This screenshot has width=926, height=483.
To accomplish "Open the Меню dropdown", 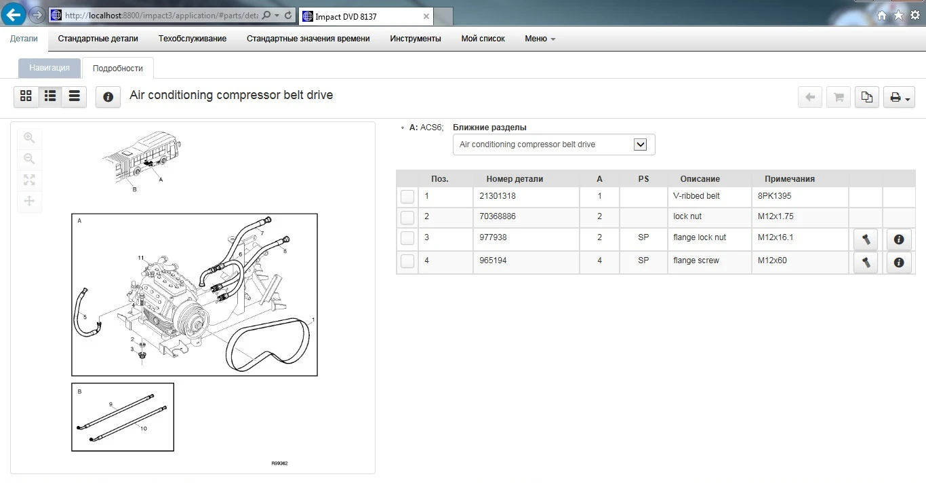I will coord(540,39).
